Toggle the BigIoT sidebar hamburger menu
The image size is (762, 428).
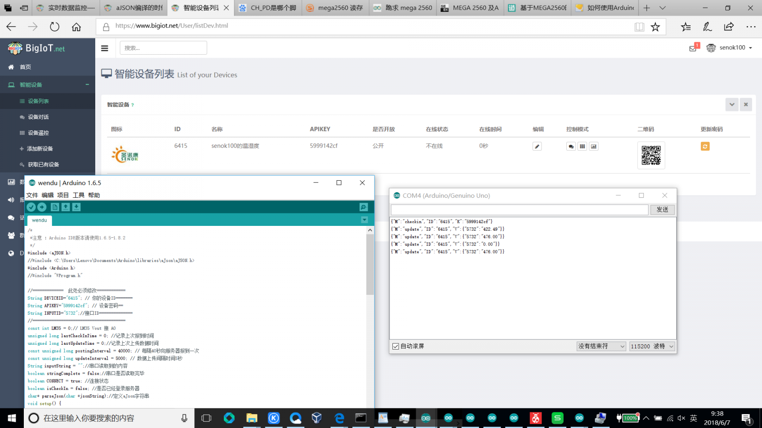tap(105, 48)
